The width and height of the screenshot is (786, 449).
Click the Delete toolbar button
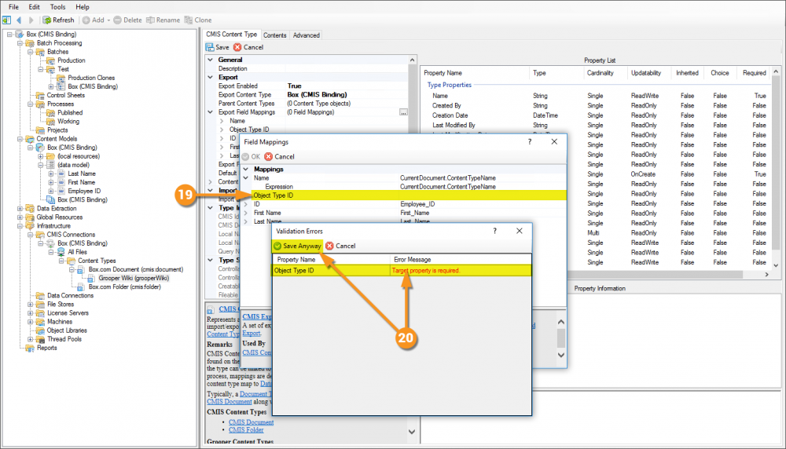[x=127, y=20]
